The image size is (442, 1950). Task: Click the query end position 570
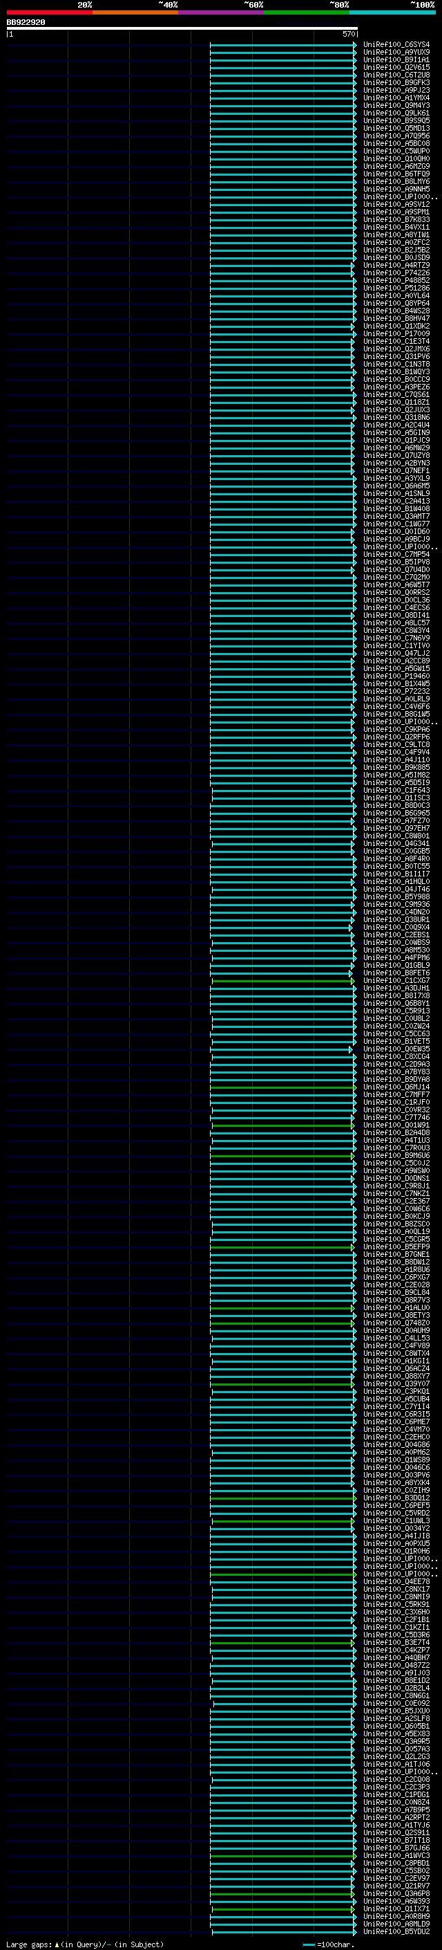tap(348, 34)
